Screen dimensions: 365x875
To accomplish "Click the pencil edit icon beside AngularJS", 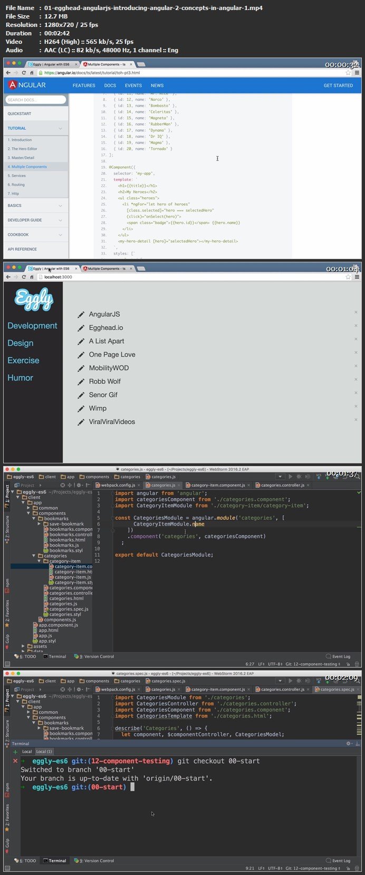I will click(x=81, y=315).
